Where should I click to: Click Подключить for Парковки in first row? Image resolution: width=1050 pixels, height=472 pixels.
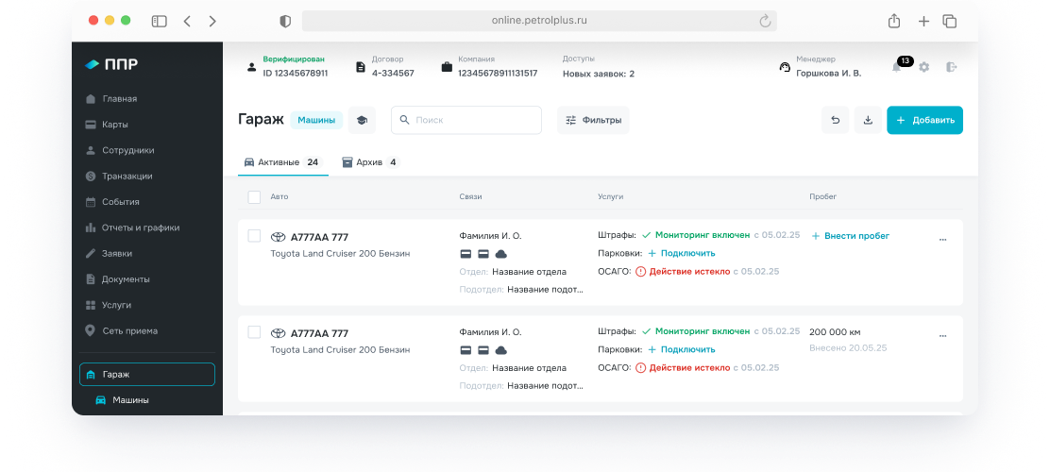[682, 253]
